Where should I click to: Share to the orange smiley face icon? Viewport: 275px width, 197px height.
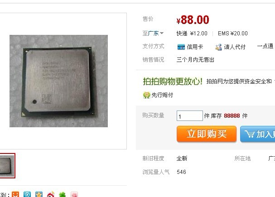pyautogui.click(x=15, y=194)
